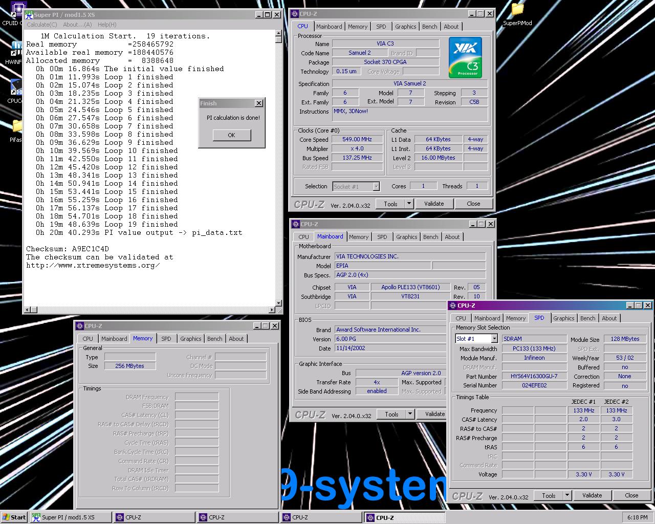This screenshot has width=655, height=524.
Task: Click CPU-Z SPD window title icon
Action: coord(453,305)
